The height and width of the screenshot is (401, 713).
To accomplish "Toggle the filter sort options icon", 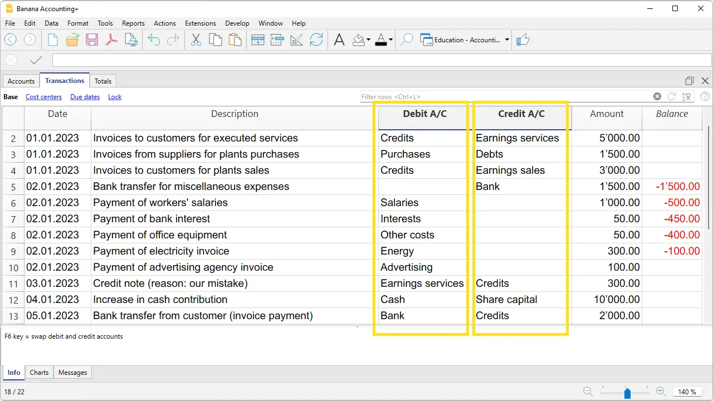I will [686, 96].
